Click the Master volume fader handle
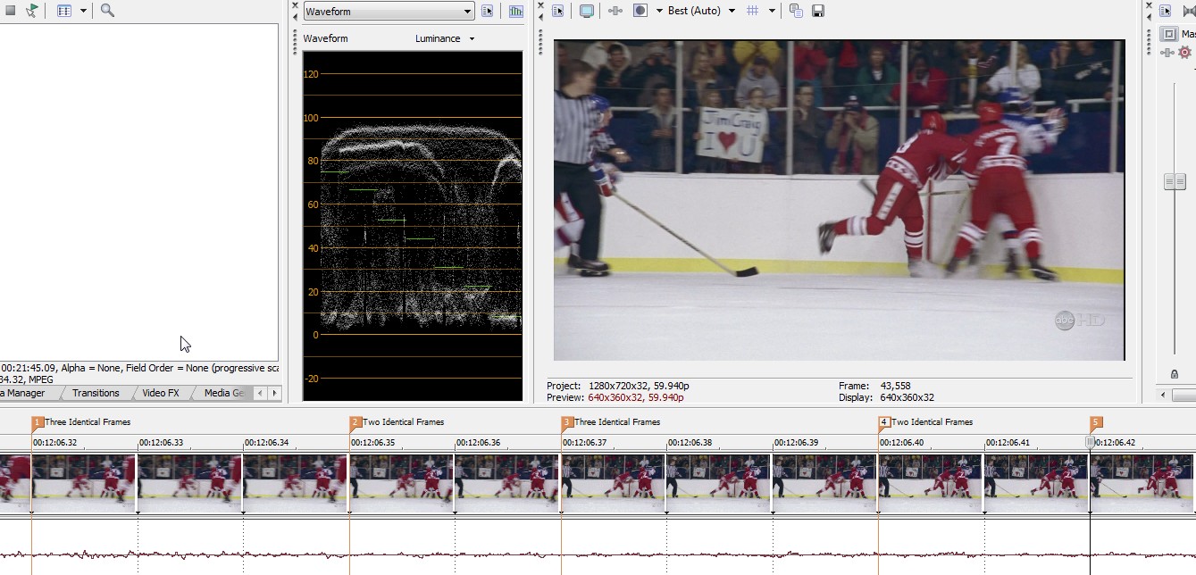Screen dimensions: 1196x575 point(1175,181)
